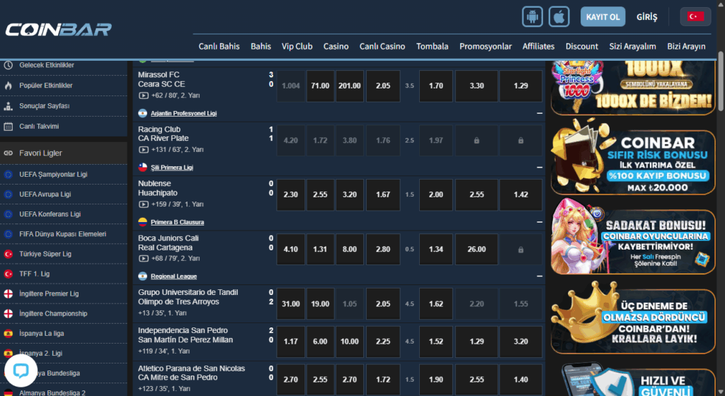Select odds 2.30 for Nublense match
This screenshot has height=396, width=725.
[x=290, y=194]
